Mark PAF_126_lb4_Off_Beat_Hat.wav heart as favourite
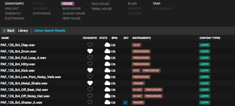 (90, 90)
